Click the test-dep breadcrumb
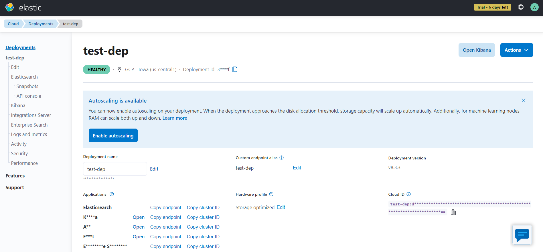The image size is (543, 252). [x=70, y=24]
